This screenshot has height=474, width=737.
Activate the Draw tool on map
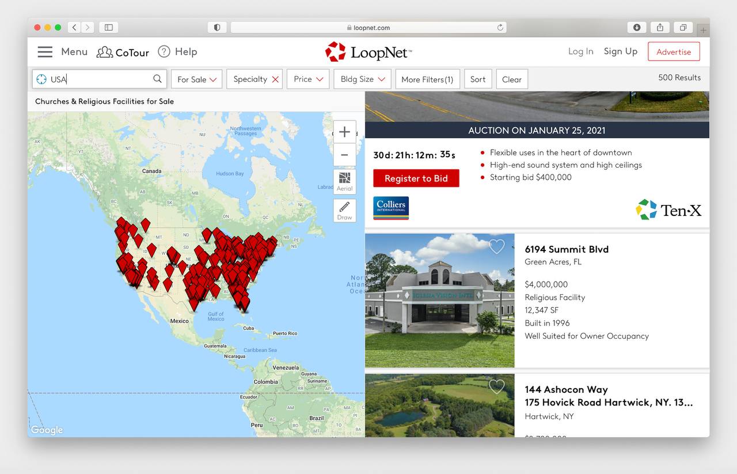click(x=344, y=210)
